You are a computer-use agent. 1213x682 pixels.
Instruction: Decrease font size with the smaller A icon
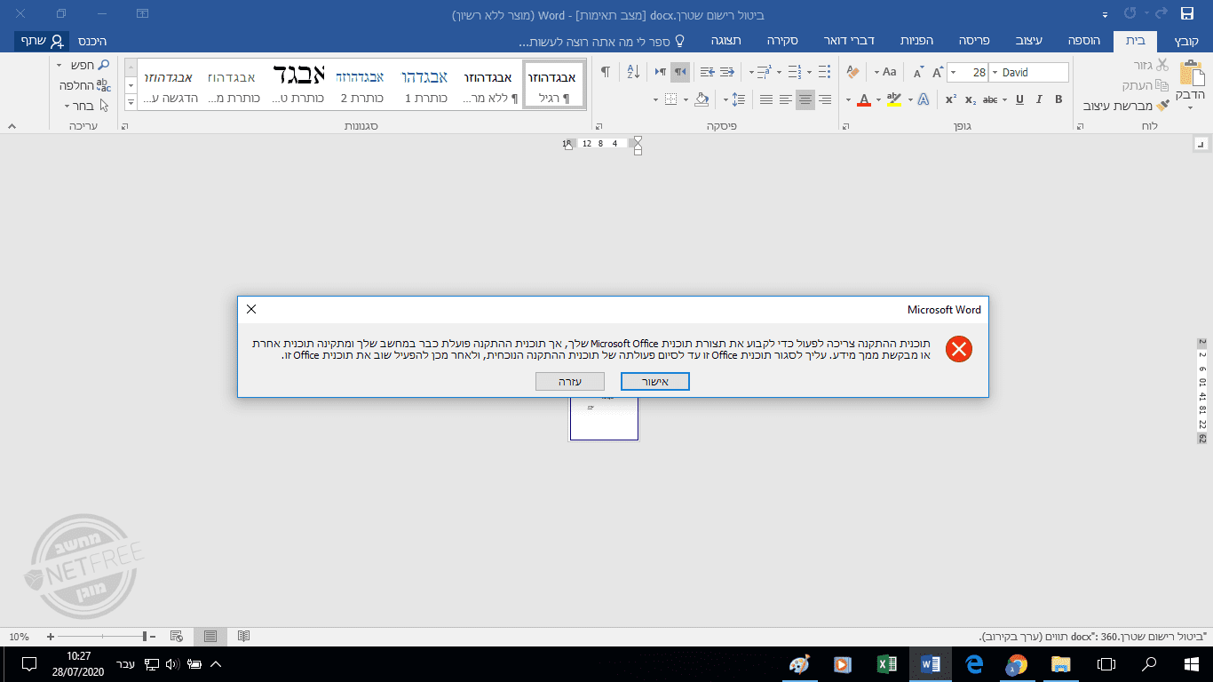coord(917,73)
